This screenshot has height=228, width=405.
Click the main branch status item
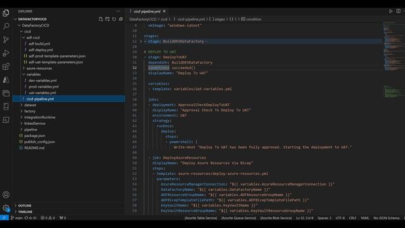coord(16,218)
